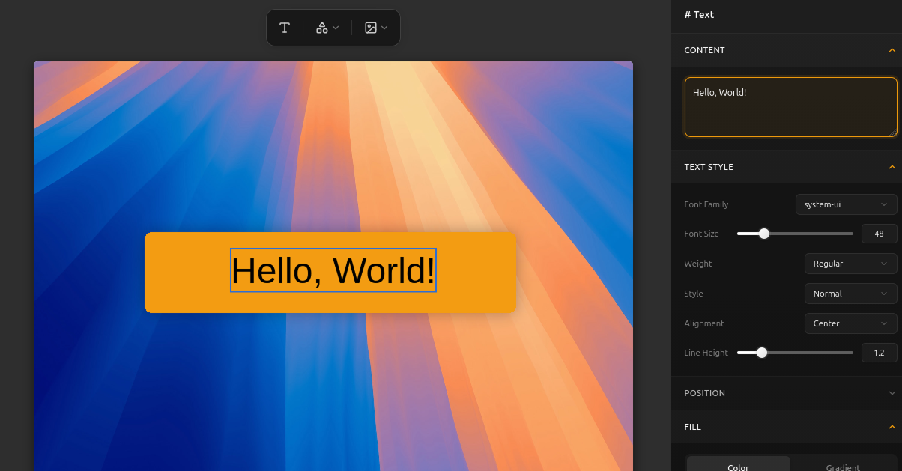The image size is (902, 471).
Task: Open the Style dropdown showing Normal
Action: pos(850,293)
